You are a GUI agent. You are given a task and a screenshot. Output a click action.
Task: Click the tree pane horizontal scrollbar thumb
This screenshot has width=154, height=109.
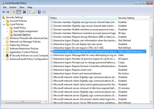23,102
